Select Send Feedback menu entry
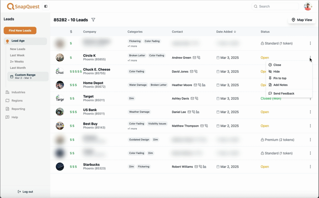319x198 pixels. coord(289,93)
